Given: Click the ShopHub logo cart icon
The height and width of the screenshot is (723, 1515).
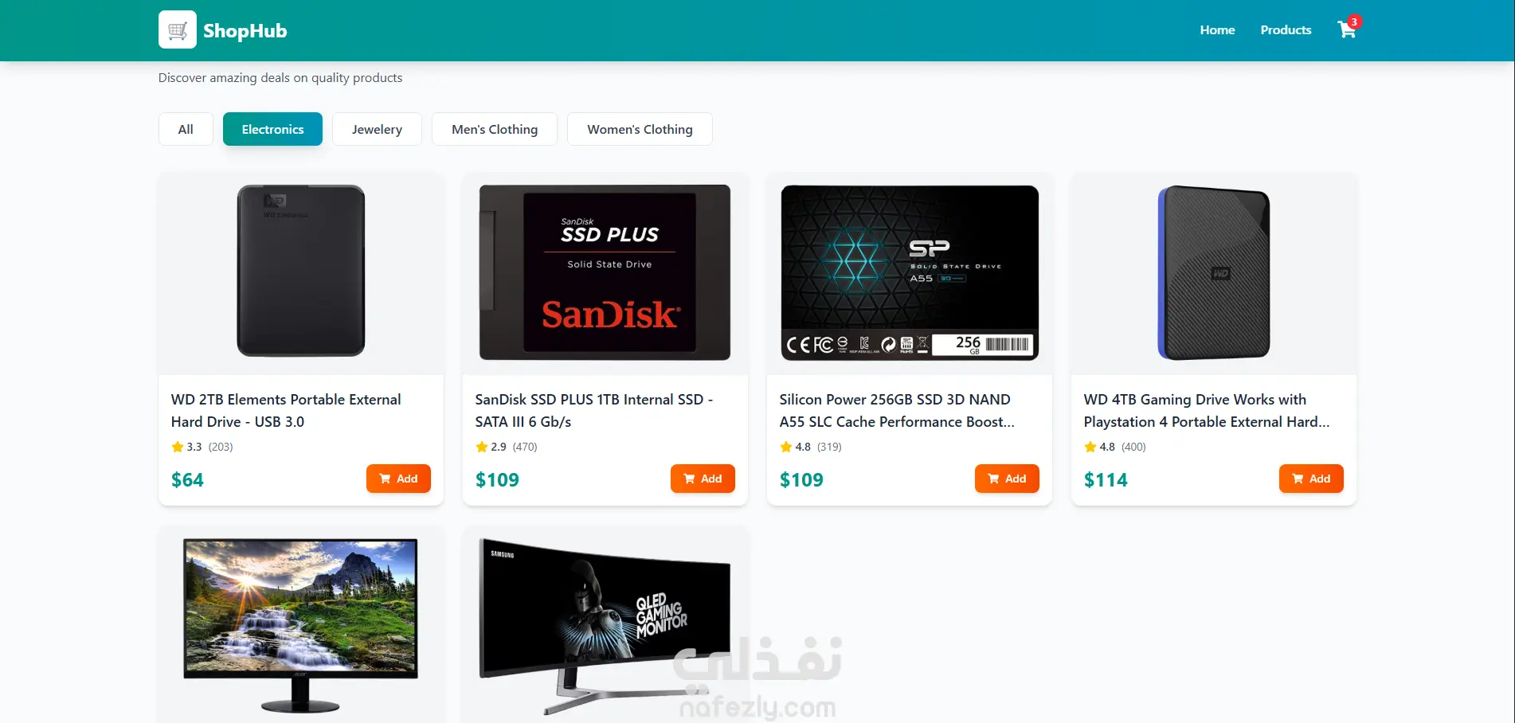Looking at the screenshot, I should [x=178, y=30].
